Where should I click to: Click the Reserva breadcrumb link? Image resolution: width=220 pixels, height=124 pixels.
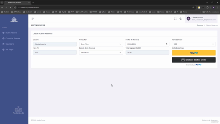pyautogui.click(x=200, y=25)
